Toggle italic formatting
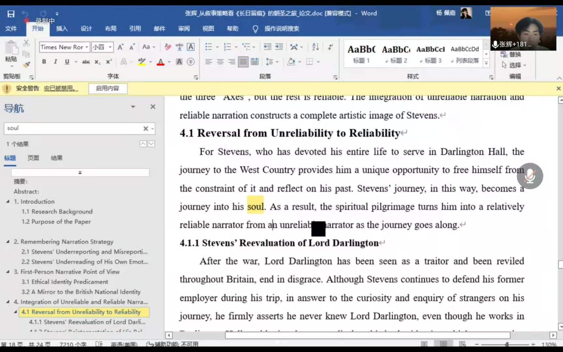Image resolution: width=563 pixels, height=352 pixels. tap(55, 62)
